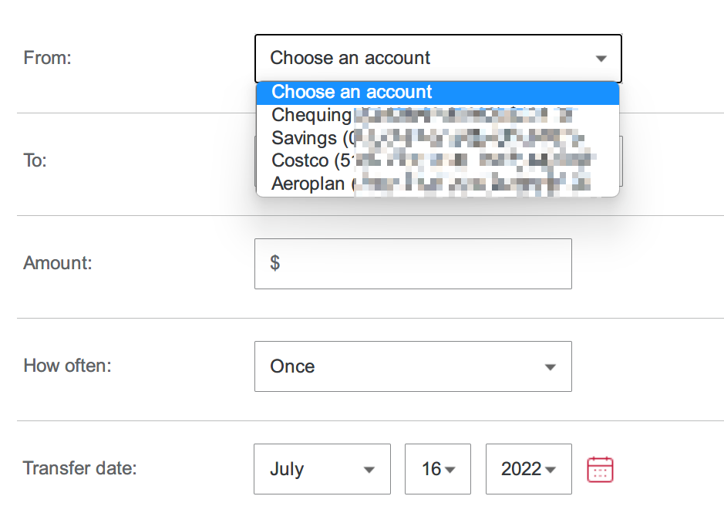The width and height of the screenshot is (724, 513).
Task: Click the "From:" field label
Action: point(48,58)
